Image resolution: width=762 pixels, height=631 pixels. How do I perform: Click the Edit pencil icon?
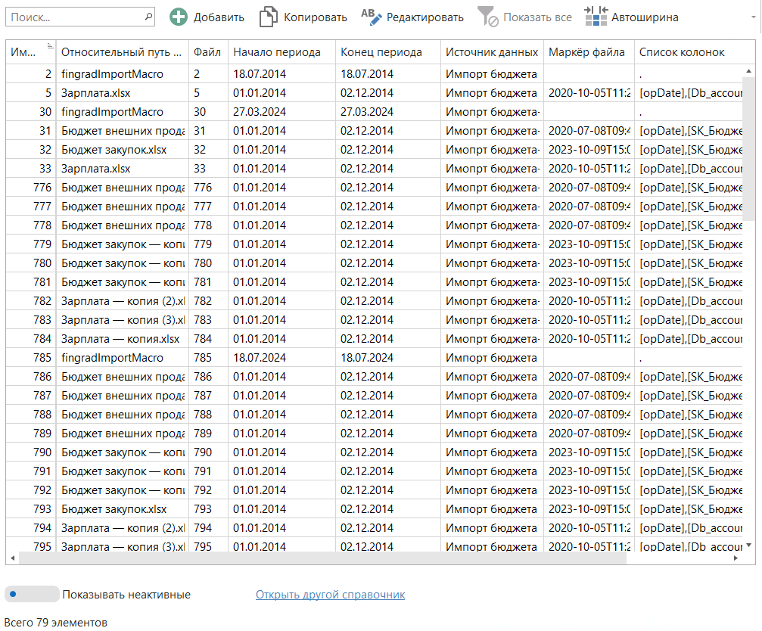(372, 17)
